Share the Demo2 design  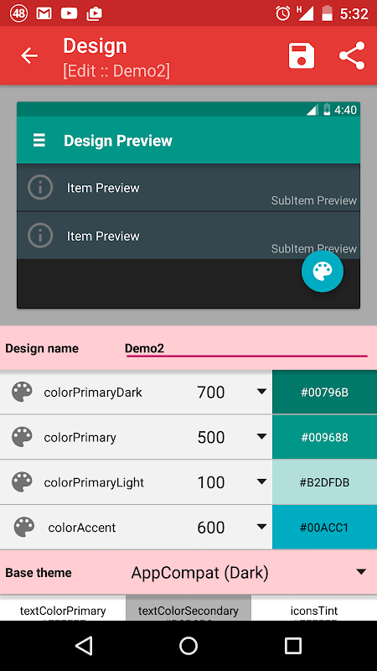tap(352, 55)
